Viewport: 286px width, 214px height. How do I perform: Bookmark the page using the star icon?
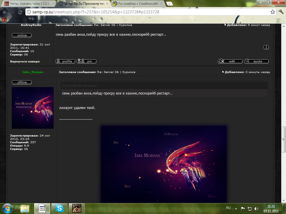(273, 12)
